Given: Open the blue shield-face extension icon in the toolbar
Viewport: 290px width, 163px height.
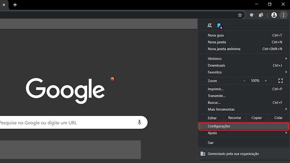Looking at the screenshot, I should pyautogui.click(x=251, y=15).
